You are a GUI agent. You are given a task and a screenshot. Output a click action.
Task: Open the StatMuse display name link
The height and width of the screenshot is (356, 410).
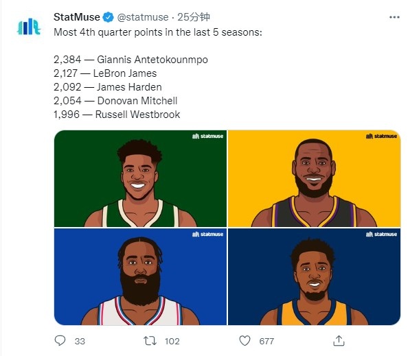[x=77, y=17]
